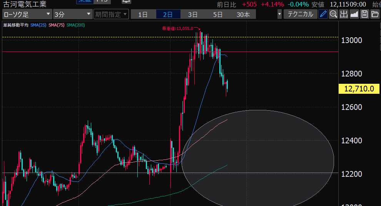Click the open folder icon
Screen dimensions: 381x206
click(375, 15)
